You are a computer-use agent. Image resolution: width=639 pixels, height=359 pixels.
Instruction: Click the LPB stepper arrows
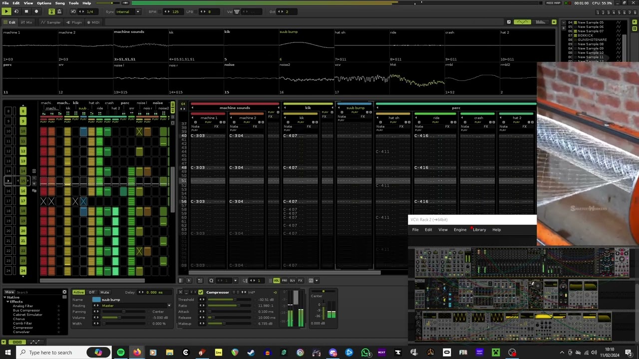pos(202,11)
